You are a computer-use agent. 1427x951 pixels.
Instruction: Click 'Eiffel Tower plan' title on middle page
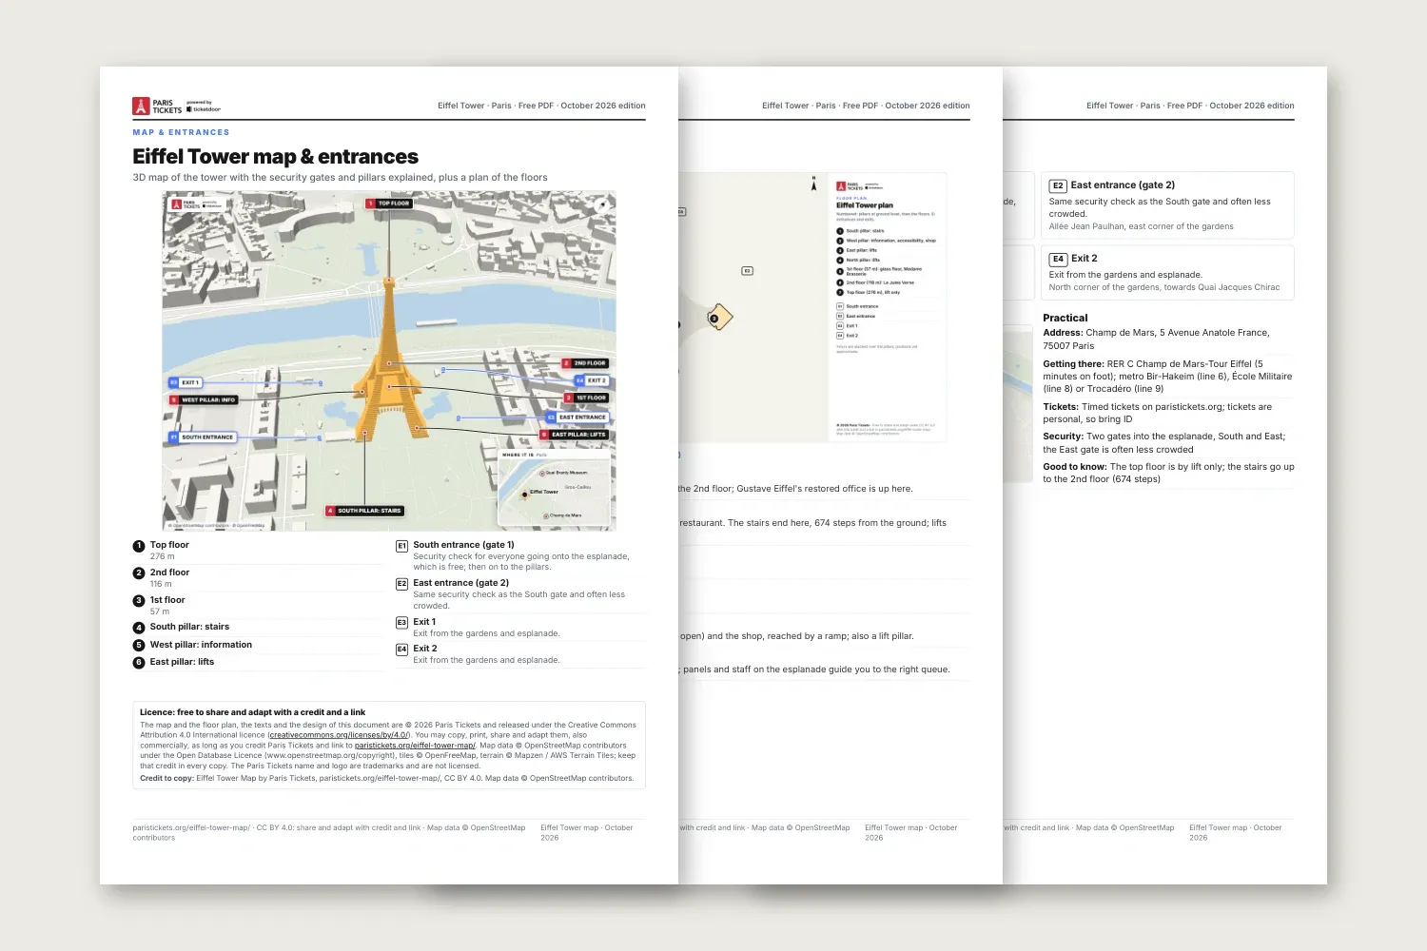click(865, 205)
